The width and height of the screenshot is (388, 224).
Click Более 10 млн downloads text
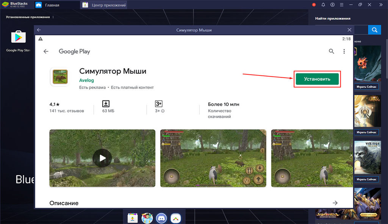click(x=224, y=104)
